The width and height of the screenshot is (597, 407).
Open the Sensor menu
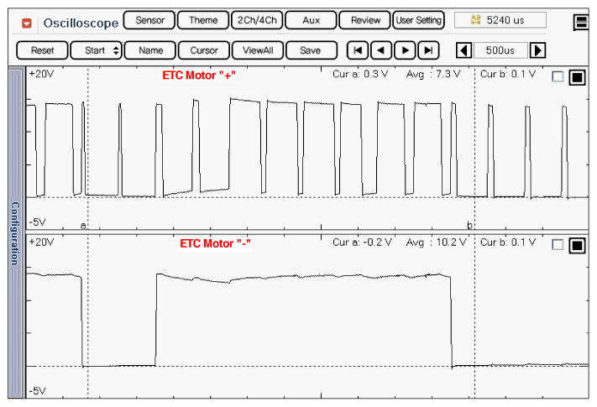[x=149, y=20]
